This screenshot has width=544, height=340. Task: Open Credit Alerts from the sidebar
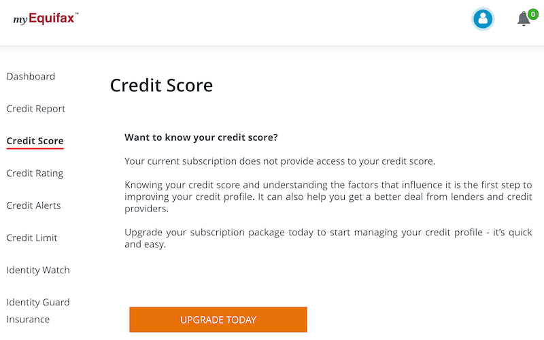[x=34, y=205]
